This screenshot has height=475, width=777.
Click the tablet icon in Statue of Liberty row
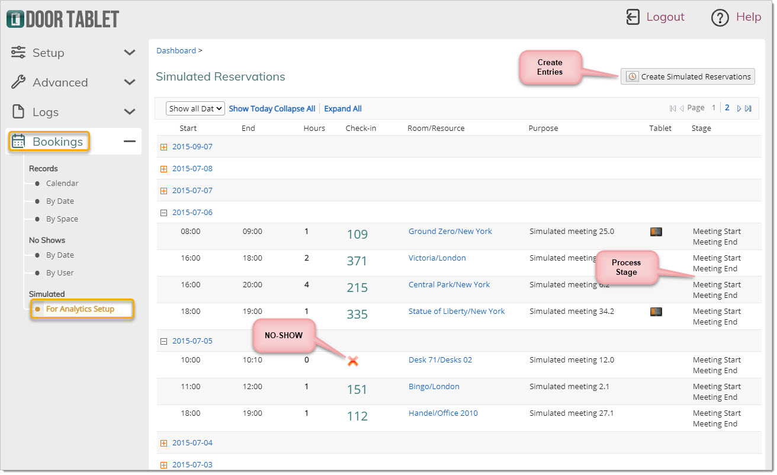click(656, 312)
